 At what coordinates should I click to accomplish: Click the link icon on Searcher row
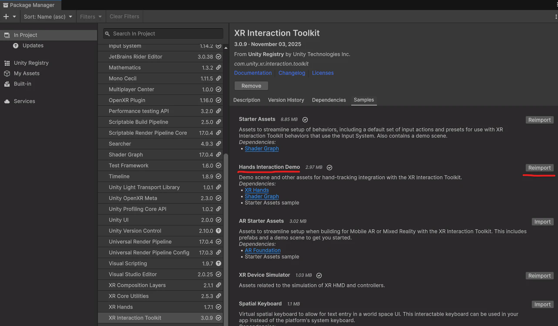[218, 144]
